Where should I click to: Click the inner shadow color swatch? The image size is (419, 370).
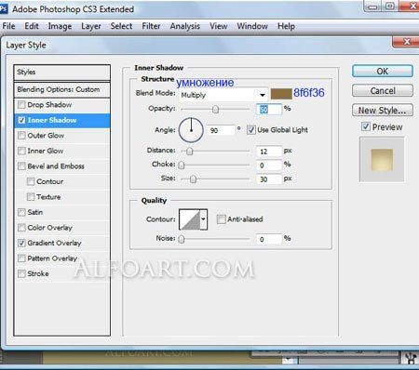[x=281, y=94]
